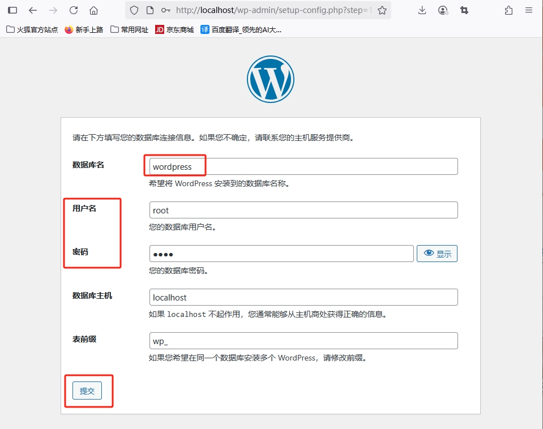543x429 pixels.
Task: Click the 数据库主机 label
Action: tap(92, 295)
